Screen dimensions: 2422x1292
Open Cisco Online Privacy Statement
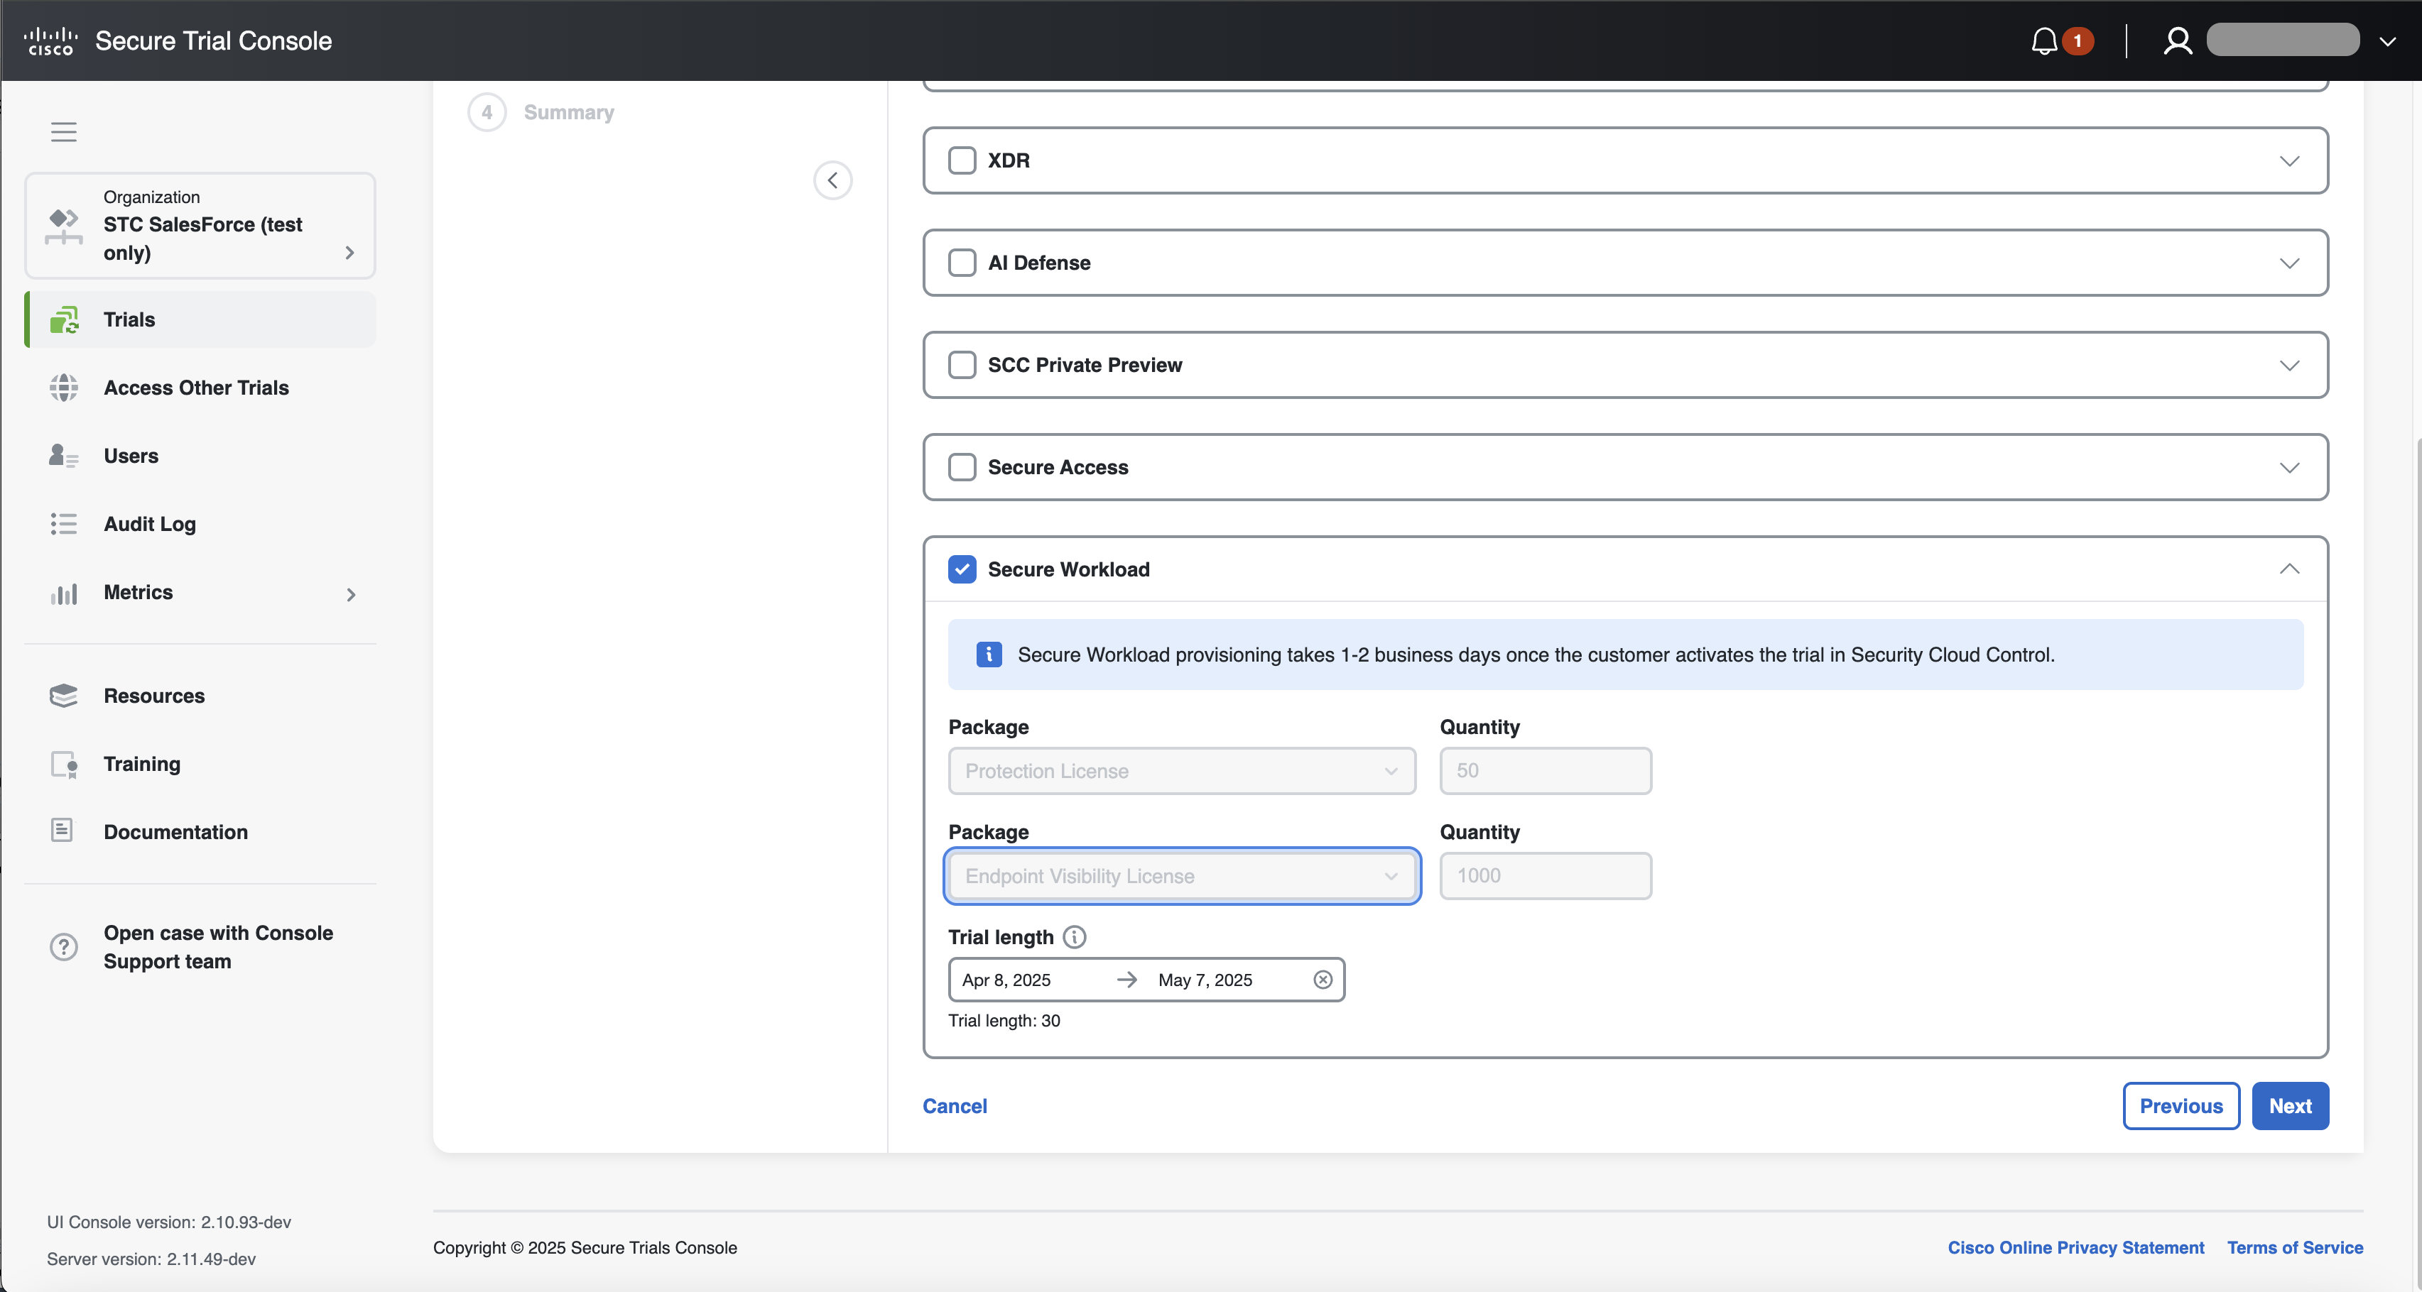point(2076,1247)
